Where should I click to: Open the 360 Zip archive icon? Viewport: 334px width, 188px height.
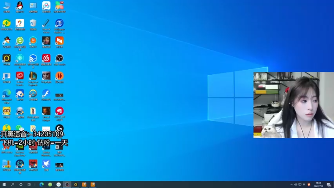coord(7,165)
